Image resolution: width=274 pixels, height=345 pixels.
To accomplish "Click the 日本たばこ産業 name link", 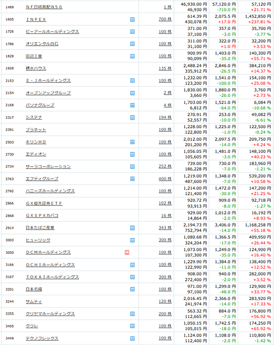I will coord(40,228).
